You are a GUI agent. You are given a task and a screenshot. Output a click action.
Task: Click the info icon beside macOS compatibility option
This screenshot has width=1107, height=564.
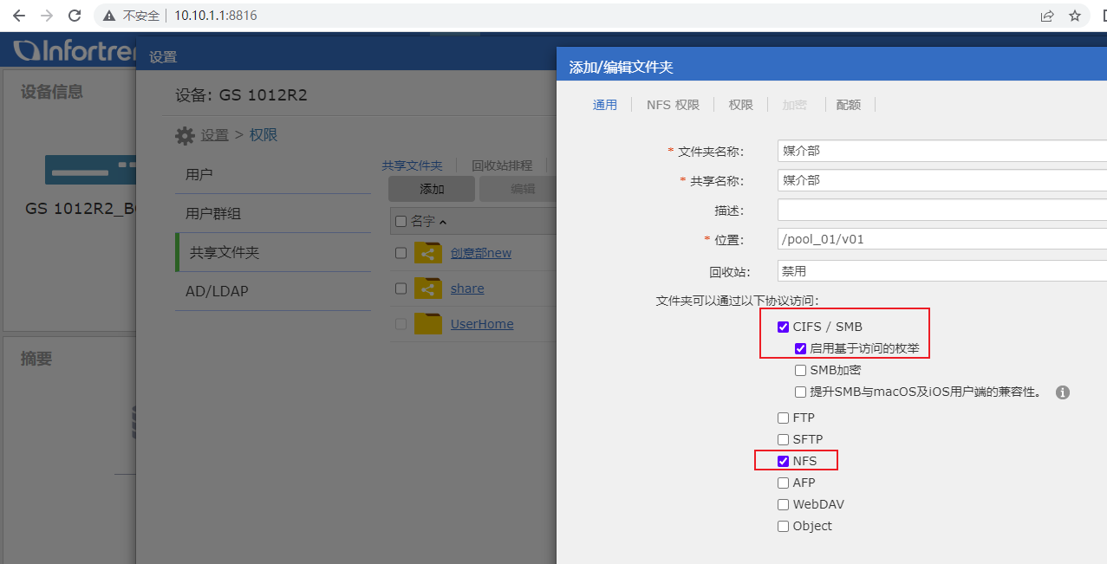point(1062,392)
